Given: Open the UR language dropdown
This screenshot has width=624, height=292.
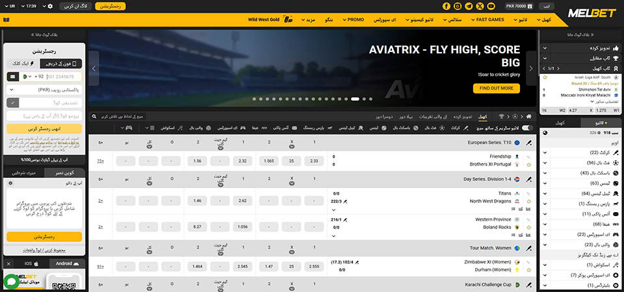Looking at the screenshot, I should coord(10,6).
